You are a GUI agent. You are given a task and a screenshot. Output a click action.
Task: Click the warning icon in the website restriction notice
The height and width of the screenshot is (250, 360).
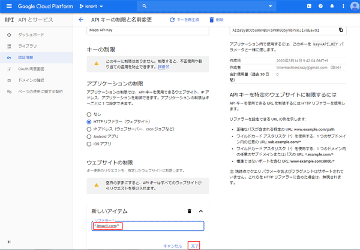click(x=97, y=185)
